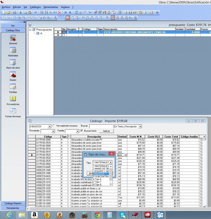Screen dimensions: 211x219
Task: Click the red delete X toolbar icon
Action: (59, 13)
